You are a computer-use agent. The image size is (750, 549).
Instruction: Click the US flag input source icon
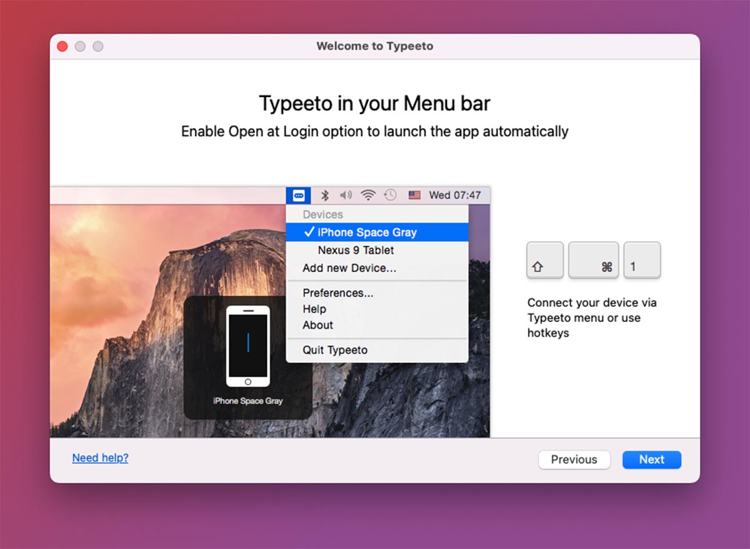click(414, 195)
